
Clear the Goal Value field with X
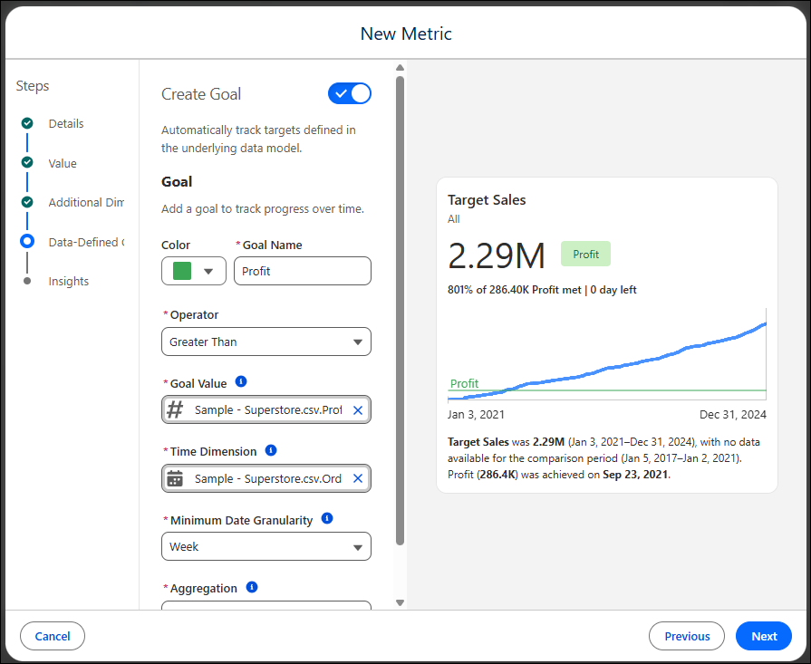(357, 410)
